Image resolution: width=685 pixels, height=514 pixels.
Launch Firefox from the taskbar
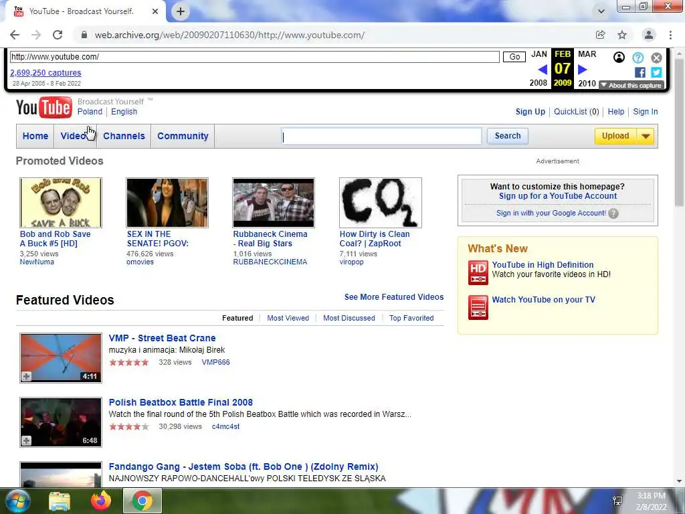[x=101, y=501]
